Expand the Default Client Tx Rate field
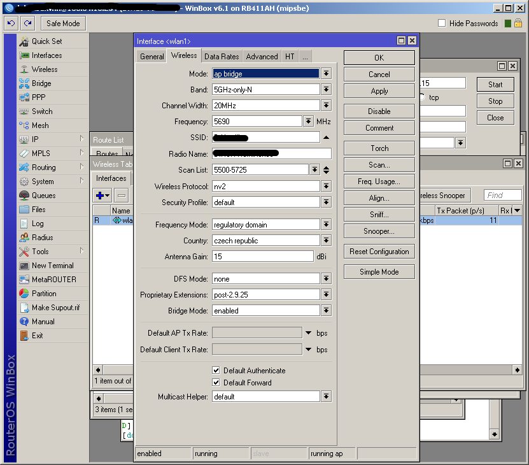Image resolution: width=529 pixels, height=465 pixels. pyautogui.click(x=308, y=349)
